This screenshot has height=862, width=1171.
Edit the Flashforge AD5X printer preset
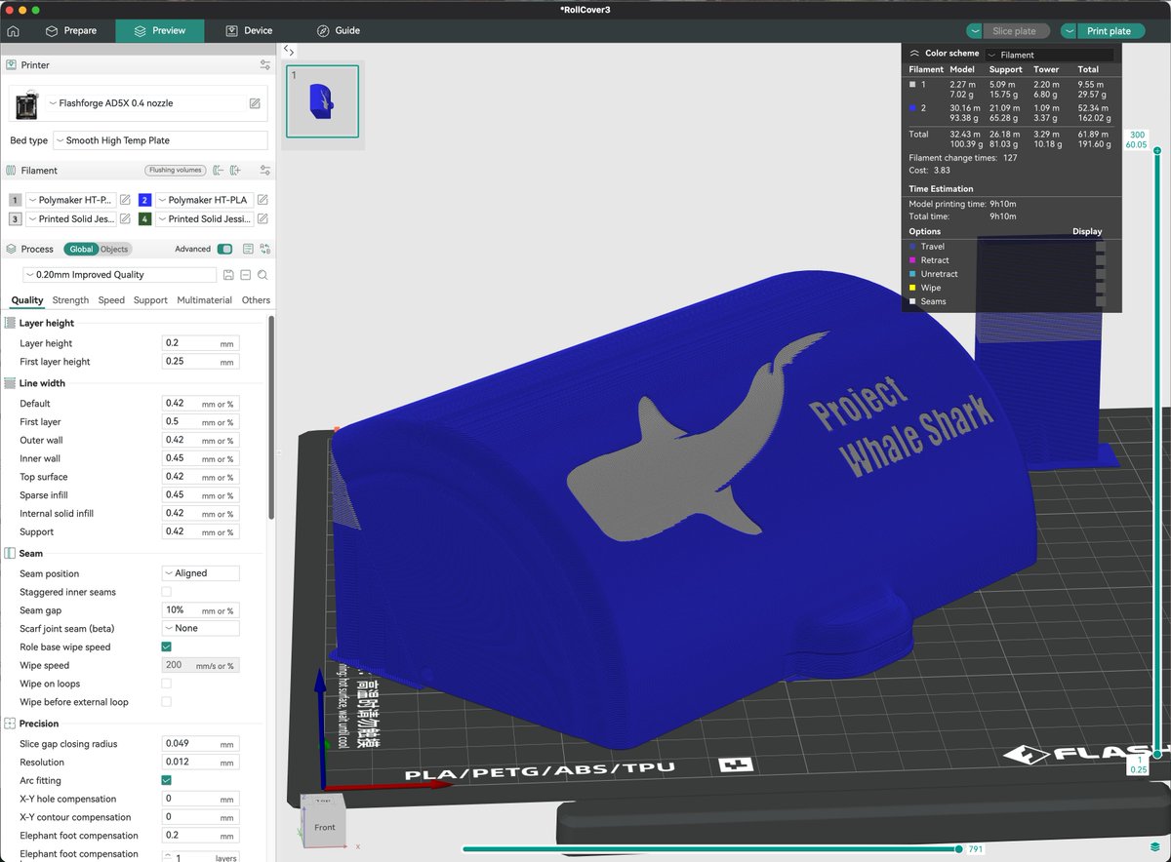pyautogui.click(x=255, y=103)
